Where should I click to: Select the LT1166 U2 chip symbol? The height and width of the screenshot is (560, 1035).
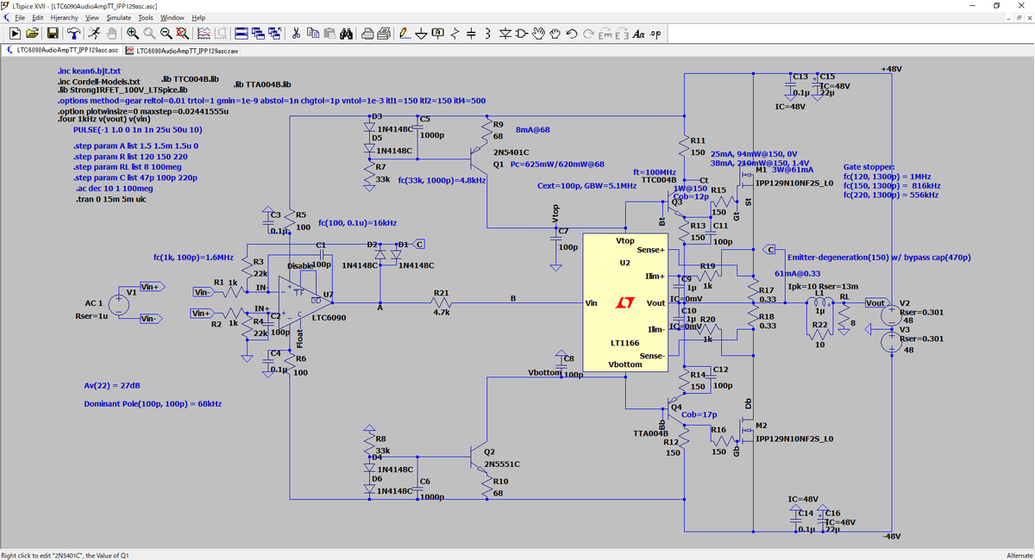(x=626, y=303)
